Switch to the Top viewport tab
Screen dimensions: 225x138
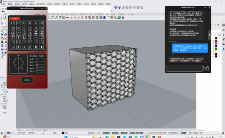coord(33,130)
